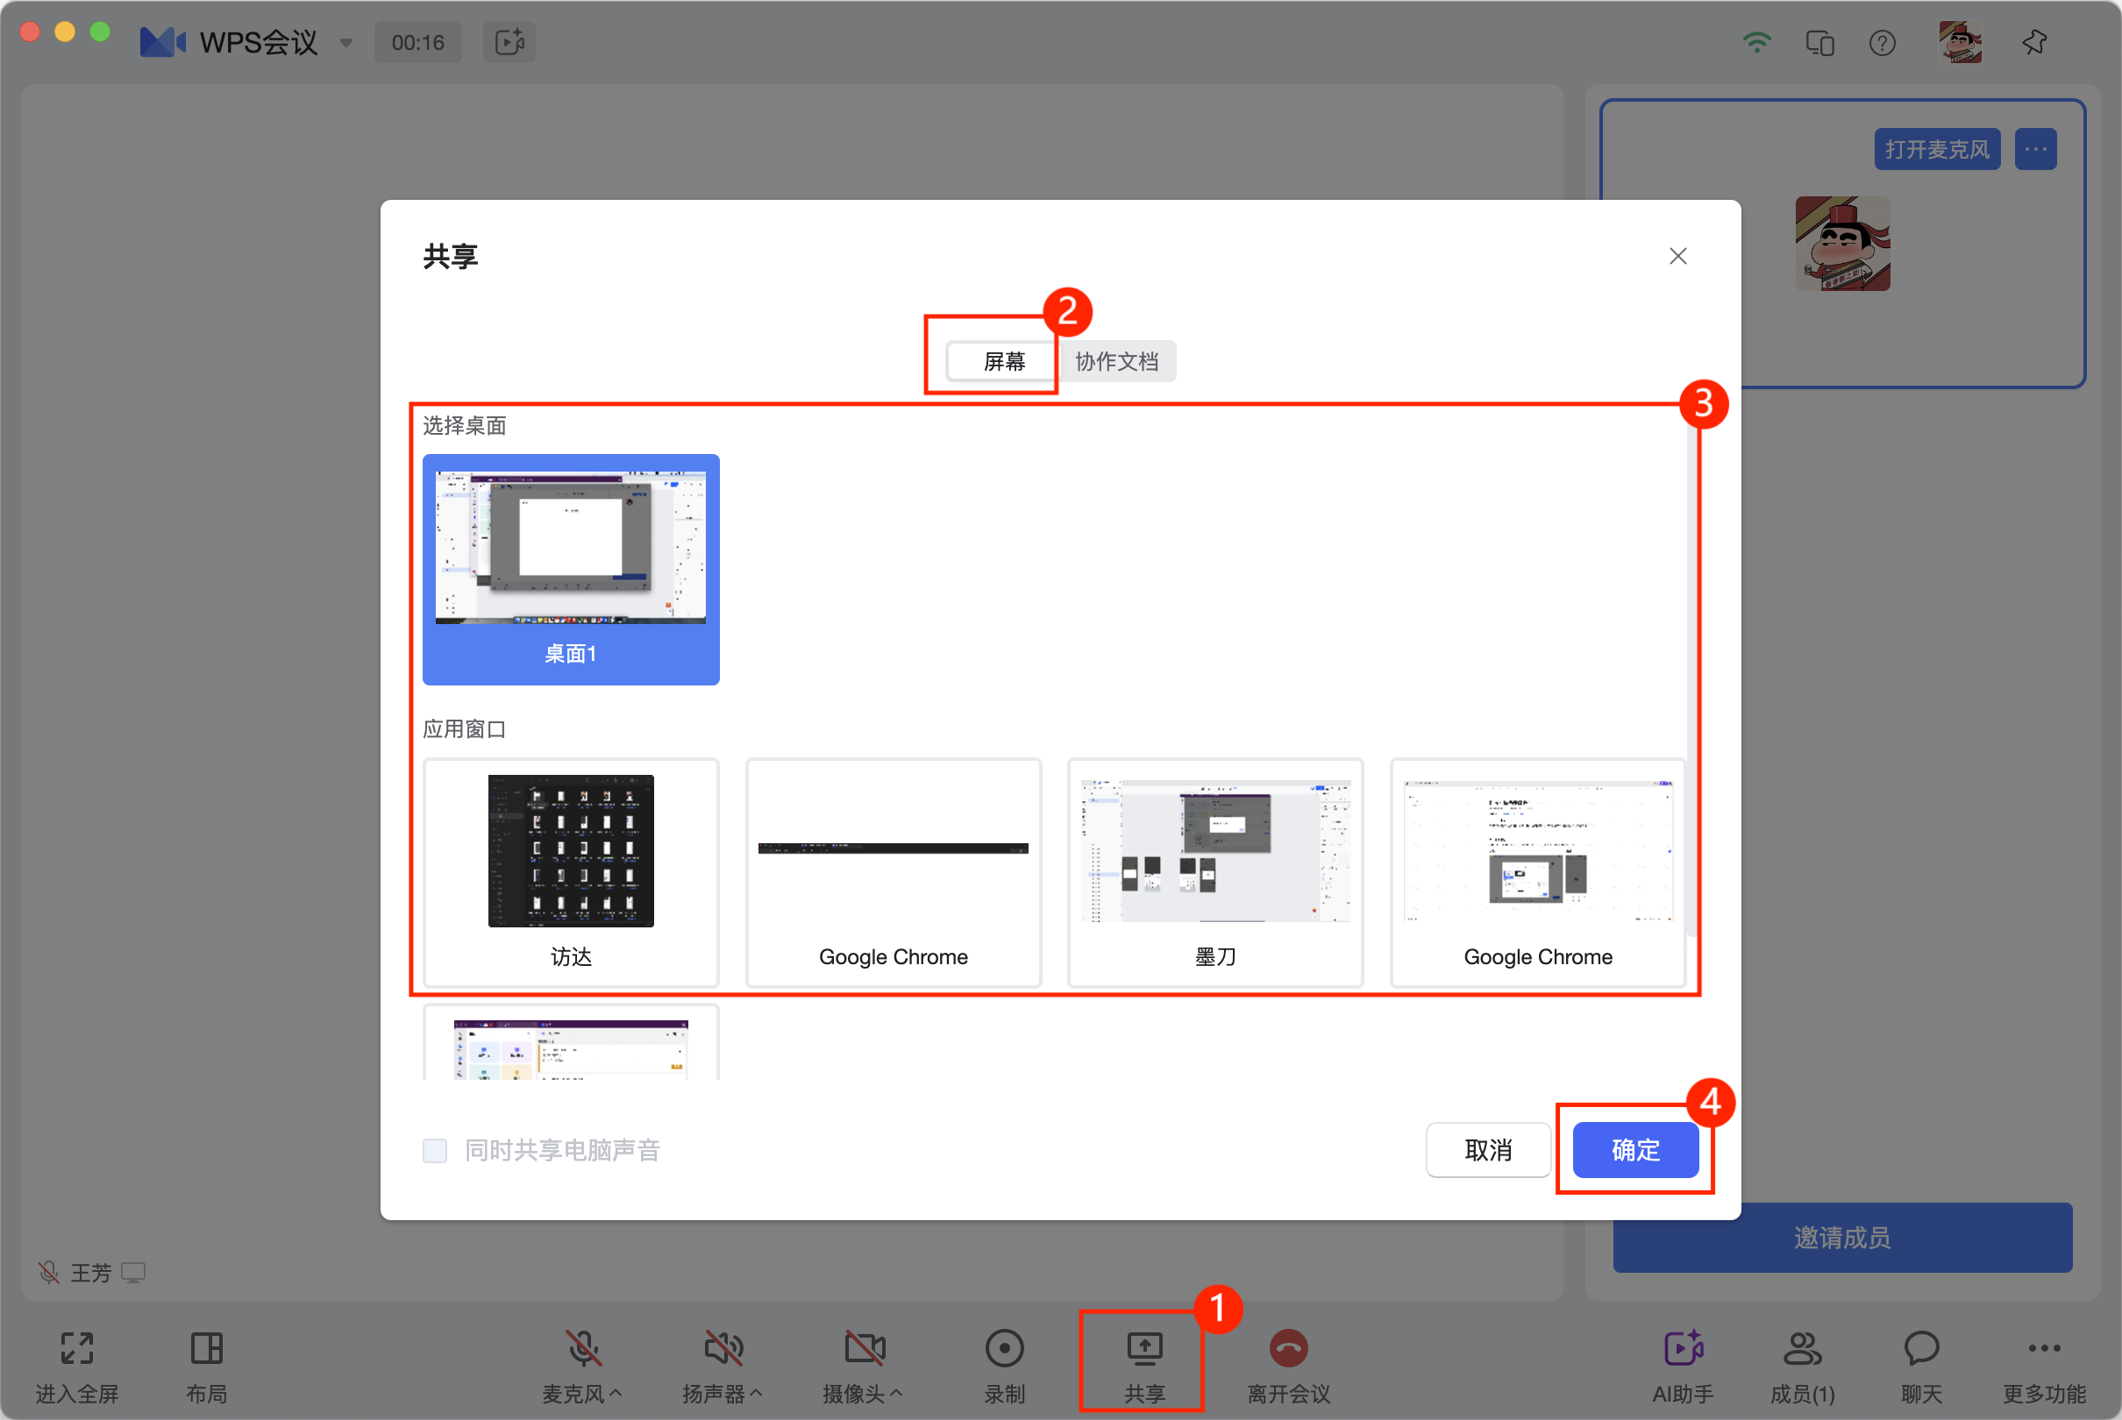The image size is (2122, 1420).
Task: Click the Enter fullscreen (进入全屏) icon
Action: click(77, 1349)
